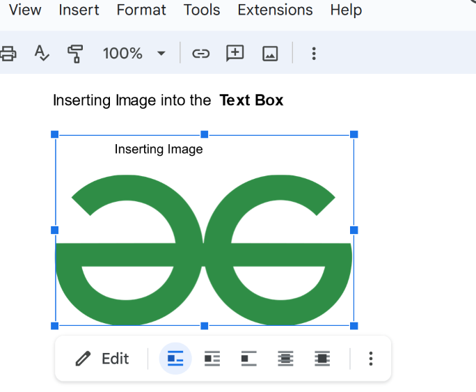Add a comment using toolbar icon

235,53
